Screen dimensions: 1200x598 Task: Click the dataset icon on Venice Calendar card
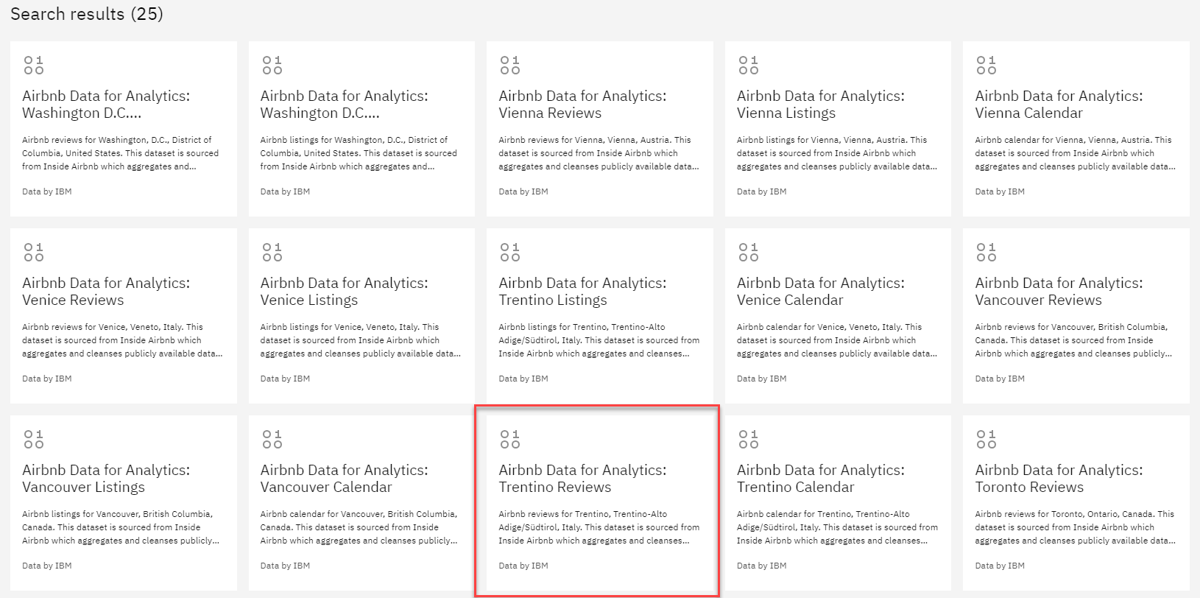tap(748, 253)
